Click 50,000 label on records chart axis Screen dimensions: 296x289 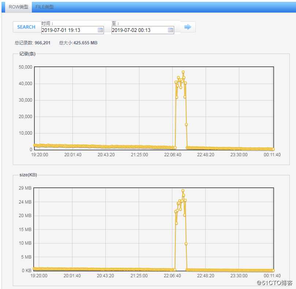[26, 67]
